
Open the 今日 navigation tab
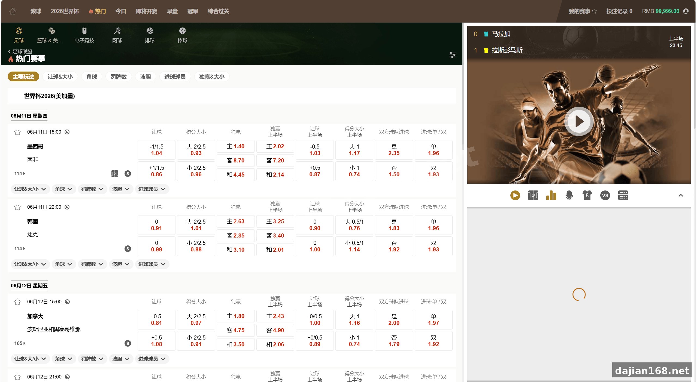pyautogui.click(x=121, y=11)
